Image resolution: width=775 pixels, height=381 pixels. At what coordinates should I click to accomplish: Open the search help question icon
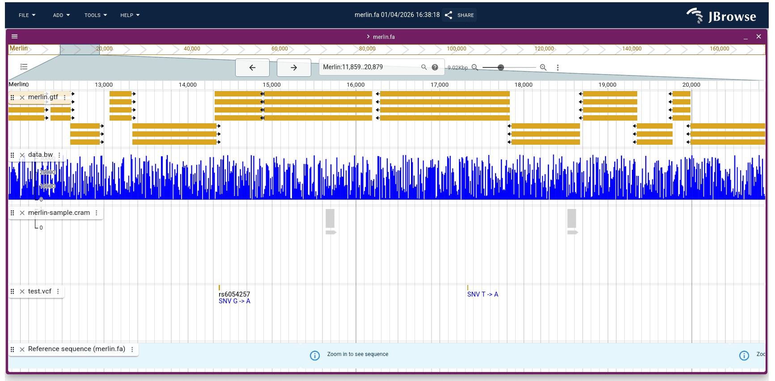435,67
